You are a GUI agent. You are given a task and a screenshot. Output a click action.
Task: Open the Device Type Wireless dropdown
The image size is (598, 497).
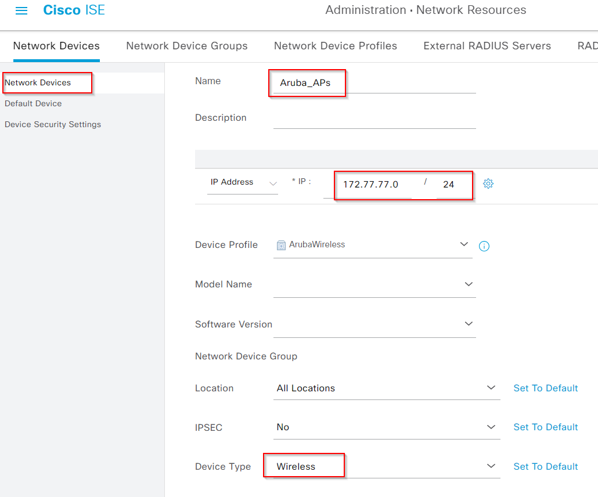[x=387, y=467]
